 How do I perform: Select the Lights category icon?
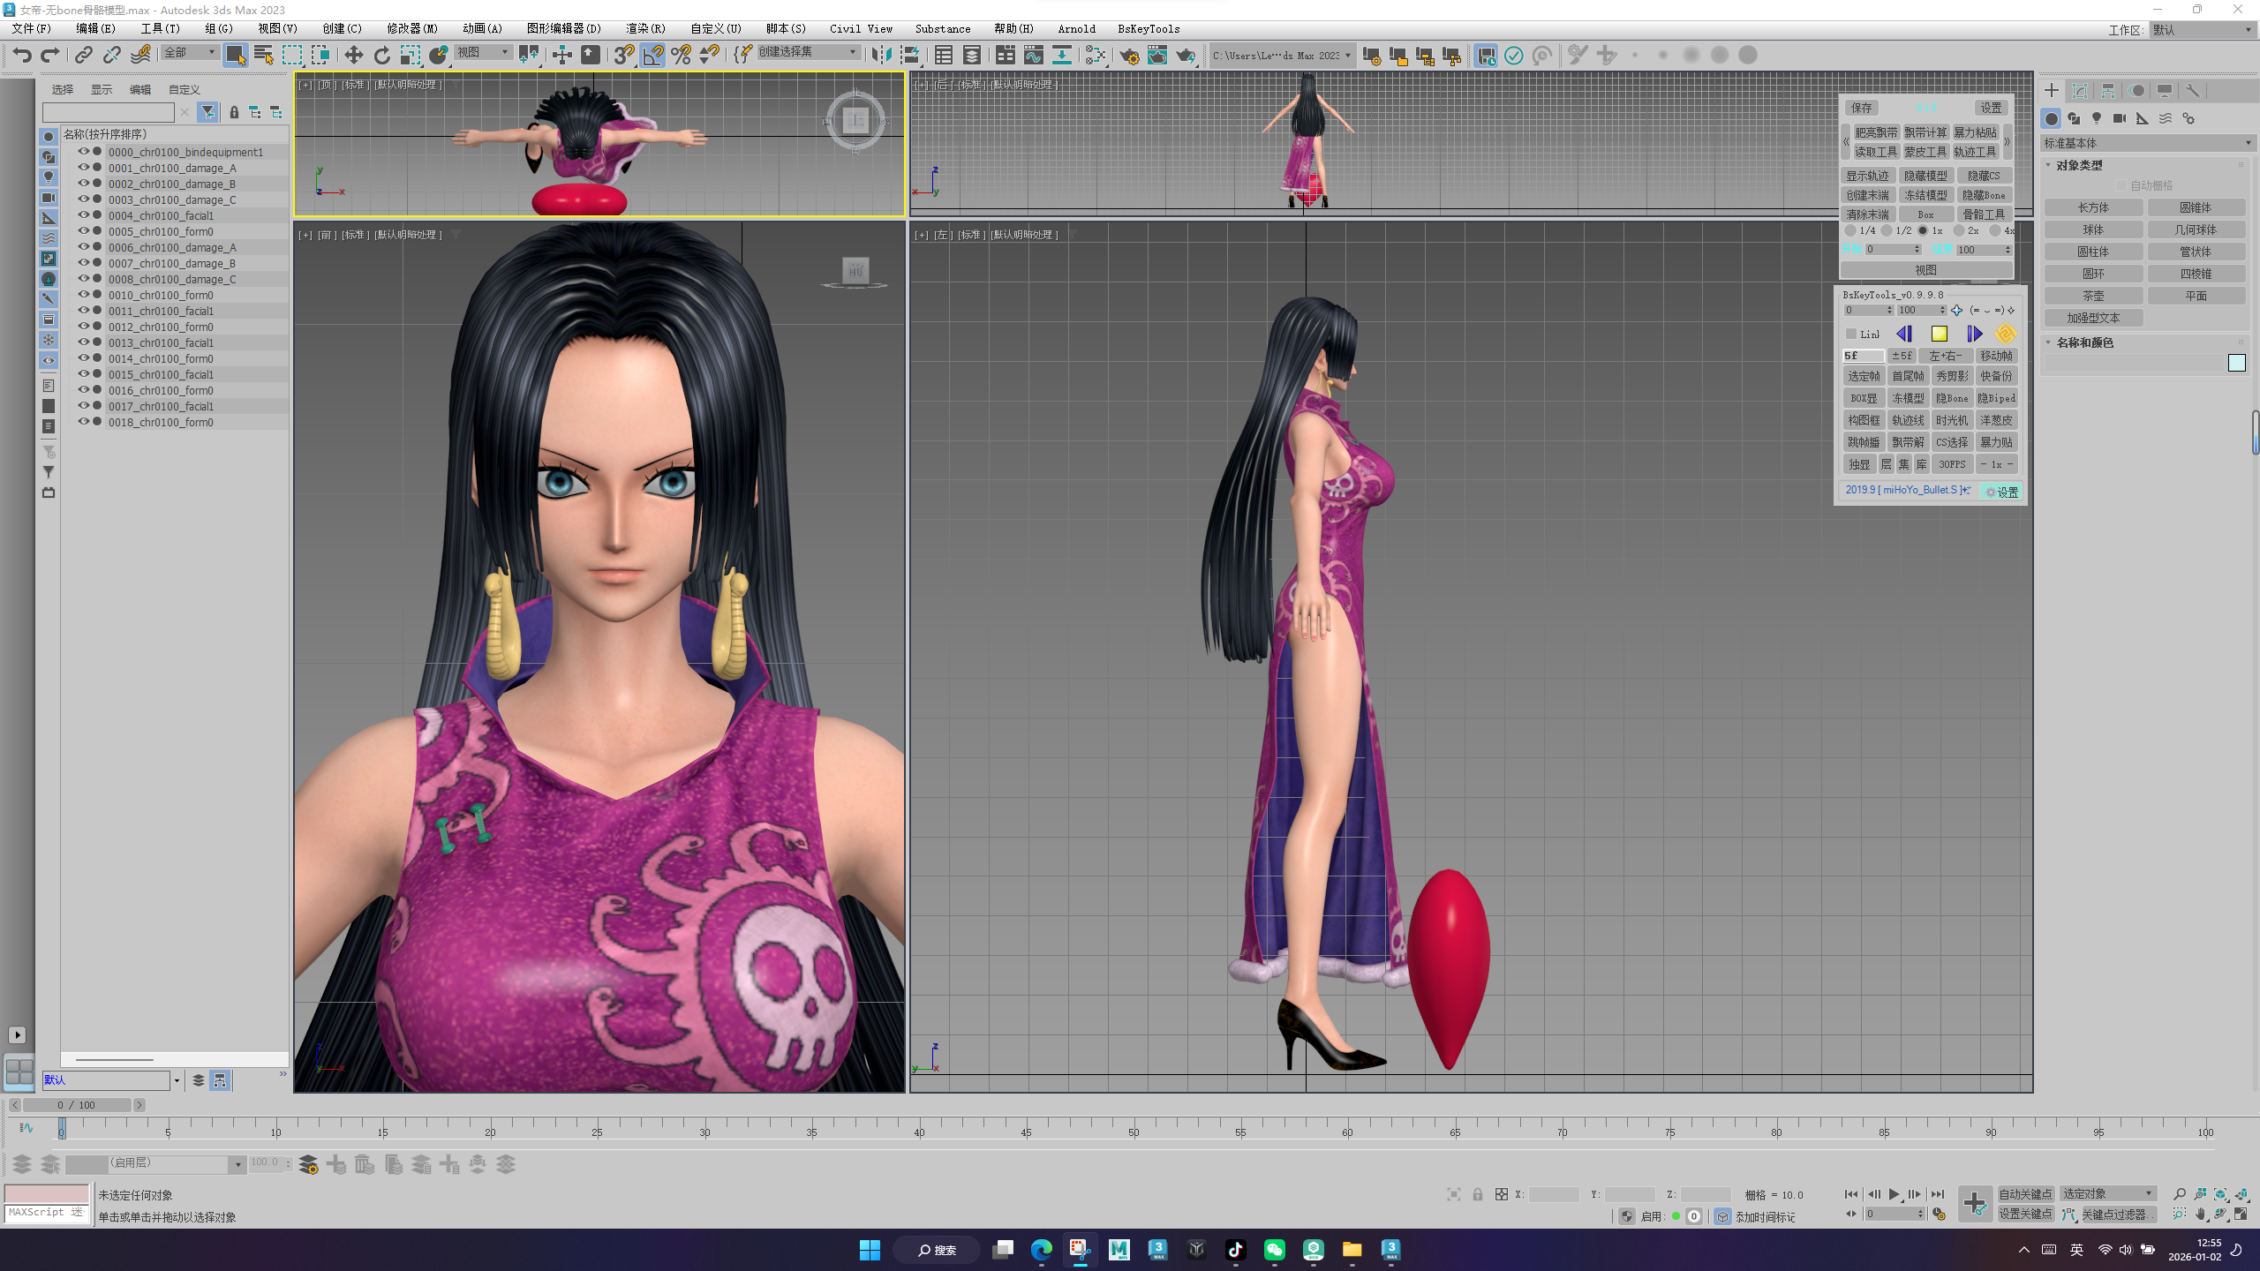click(2097, 118)
